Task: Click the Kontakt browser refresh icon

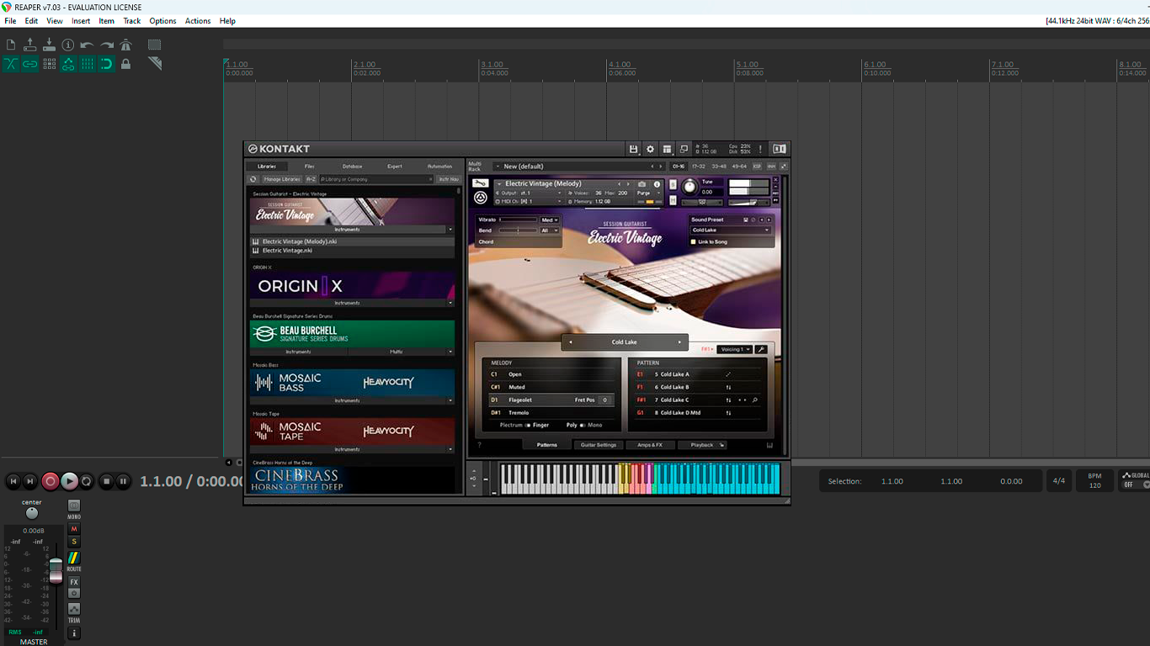Action: pos(253,179)
